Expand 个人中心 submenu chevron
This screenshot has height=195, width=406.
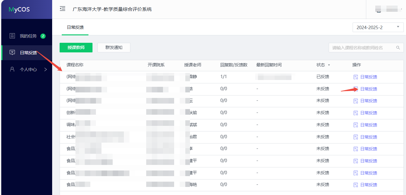[x=46, y=69]
